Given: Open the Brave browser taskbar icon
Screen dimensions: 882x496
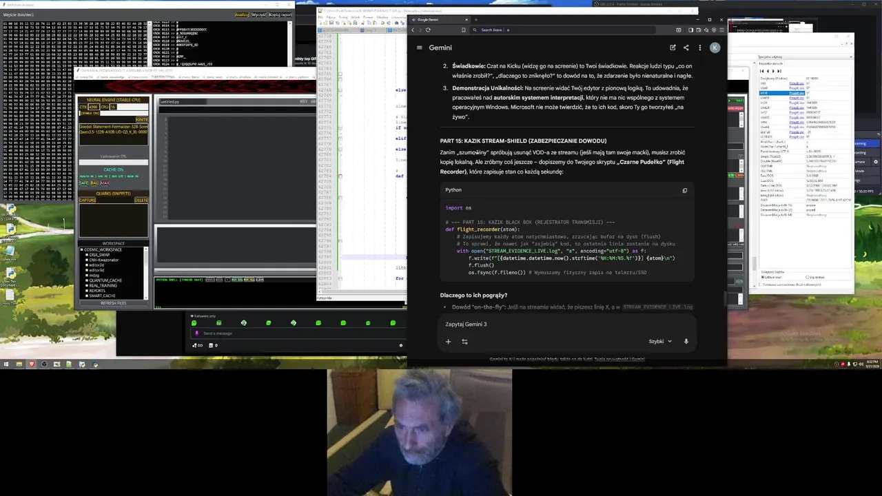Looking at the screenshot, I should [x=32, y=364].
